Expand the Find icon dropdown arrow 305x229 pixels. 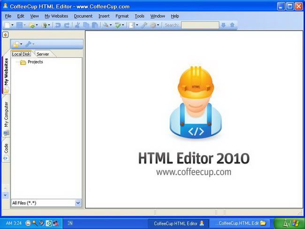(111, 25)
